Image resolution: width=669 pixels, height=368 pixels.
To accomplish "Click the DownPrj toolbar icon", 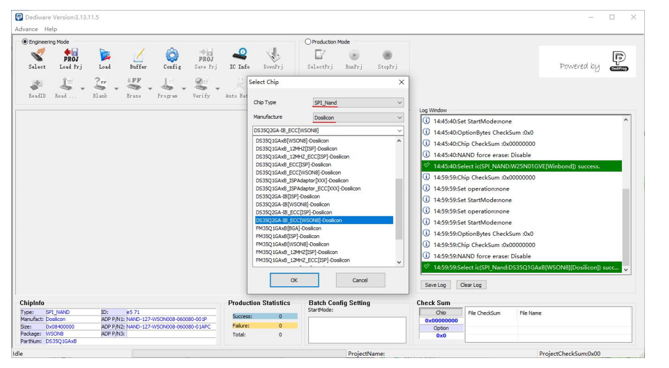I will pyautogui.click(x=273, y=55).
